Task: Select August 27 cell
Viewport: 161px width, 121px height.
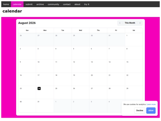Action: pyautogui.click(x=98, y=93)
